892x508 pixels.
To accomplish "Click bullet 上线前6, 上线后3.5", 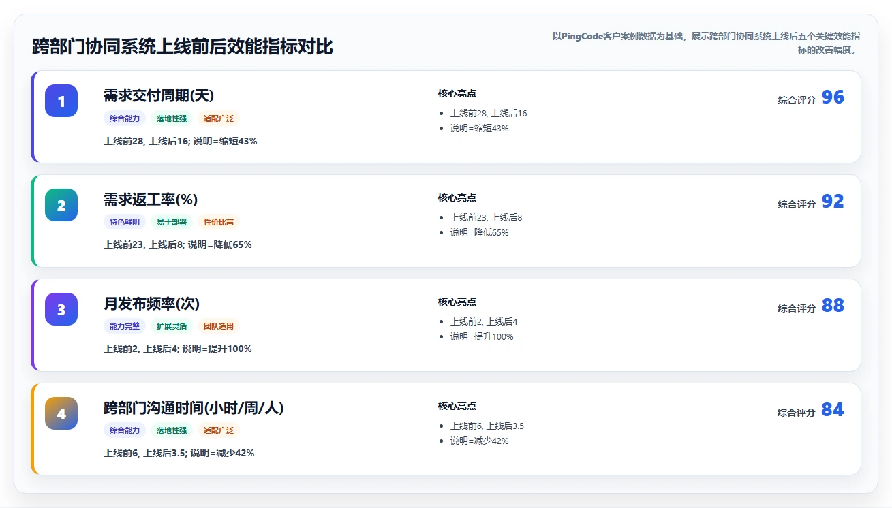I will point(487,426).
